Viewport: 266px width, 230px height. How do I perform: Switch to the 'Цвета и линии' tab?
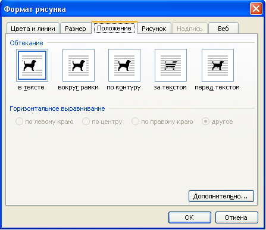tap(33, 28)
